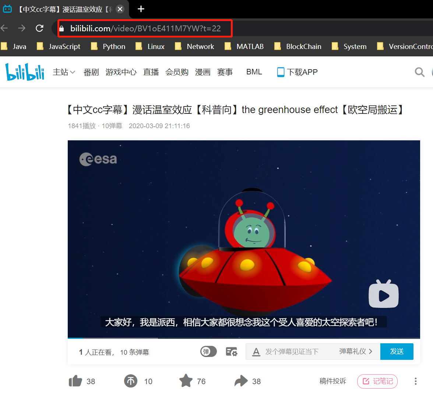Close the bilibili video tab

pyautogui.click(x=120, y=9)
